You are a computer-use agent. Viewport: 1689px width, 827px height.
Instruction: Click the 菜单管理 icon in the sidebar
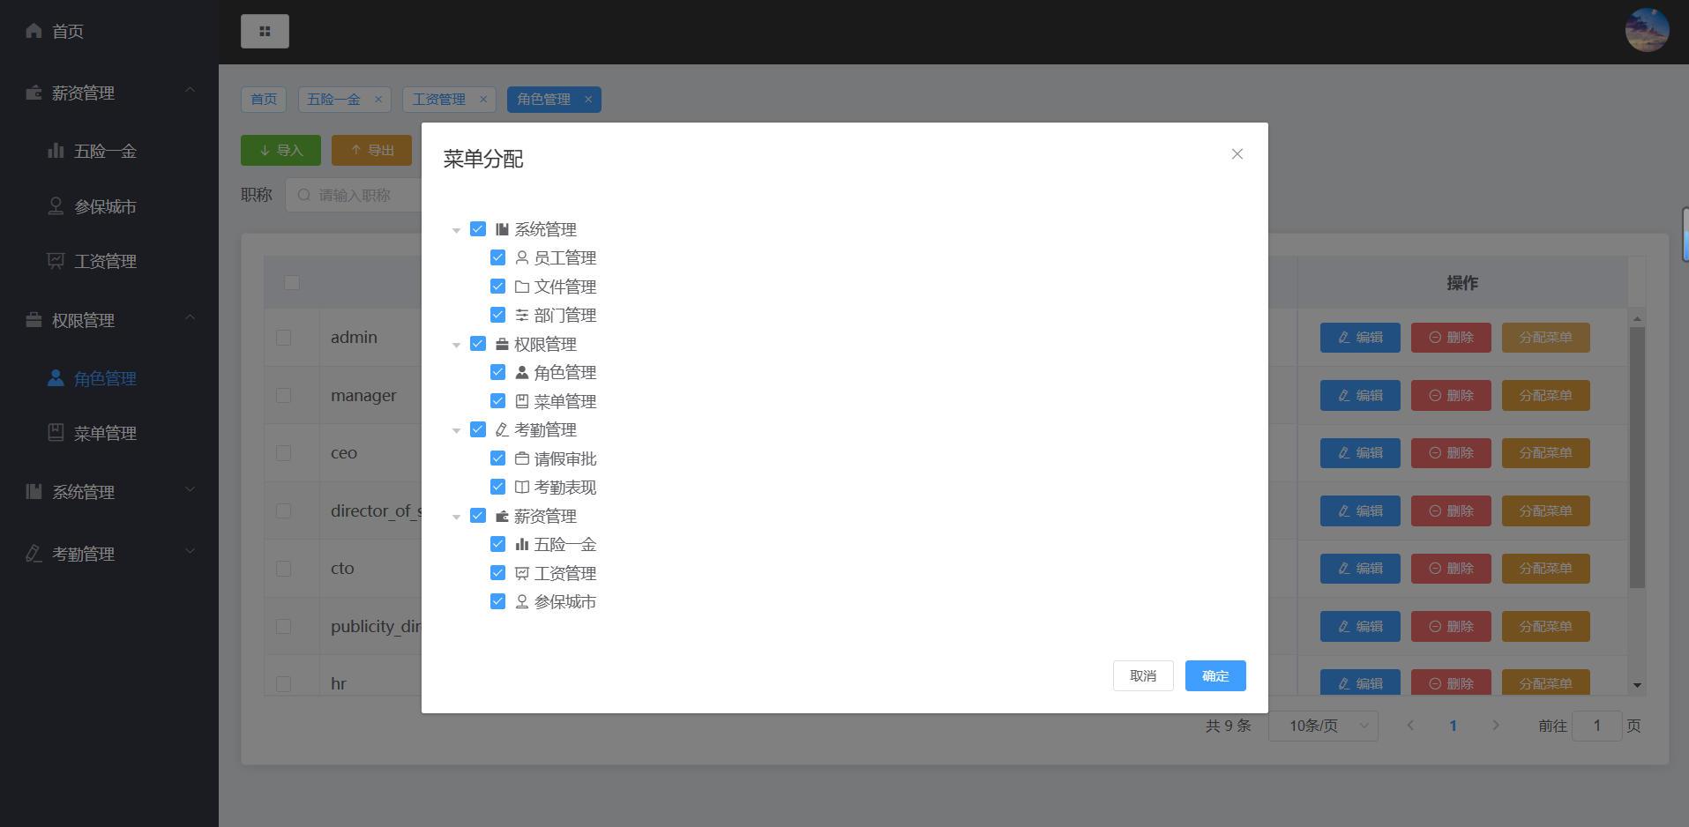55,432
